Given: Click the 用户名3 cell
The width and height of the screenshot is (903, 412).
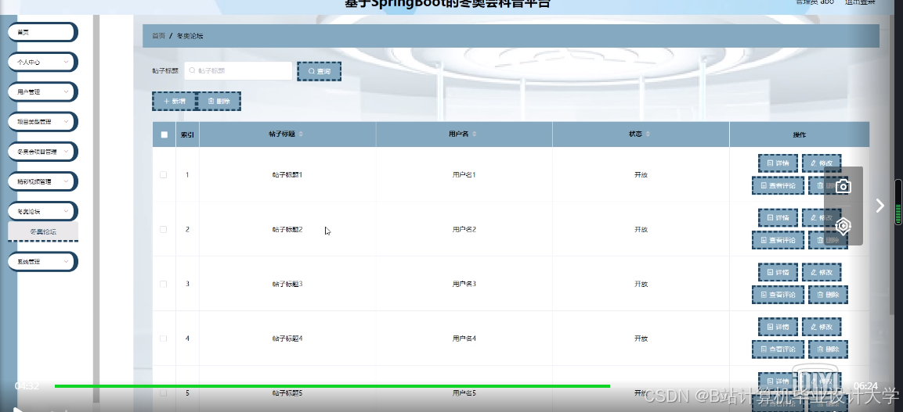Looking at the screenshot, I should [464, 284].
